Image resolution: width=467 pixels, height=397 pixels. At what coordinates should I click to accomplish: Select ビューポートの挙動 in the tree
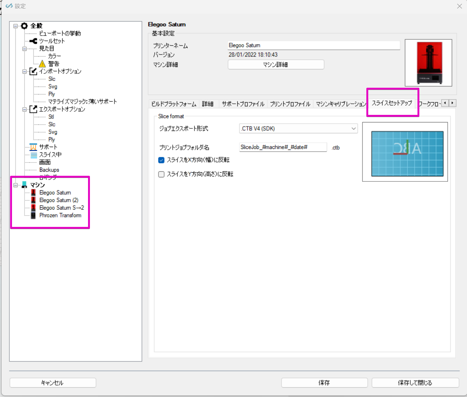(x=60, y=33)
